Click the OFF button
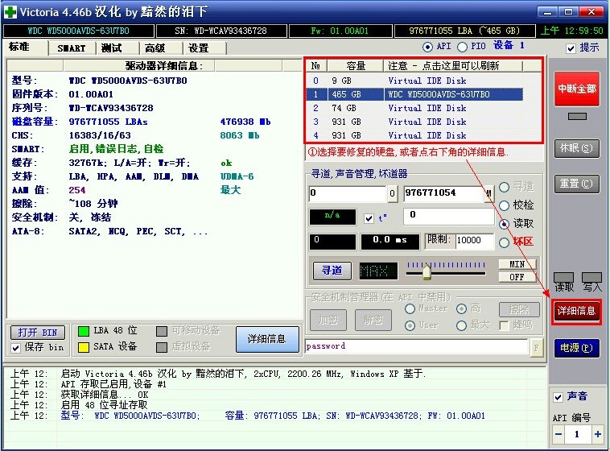The height and width of the screenshot is (451, 610). [x=517, y=277]
